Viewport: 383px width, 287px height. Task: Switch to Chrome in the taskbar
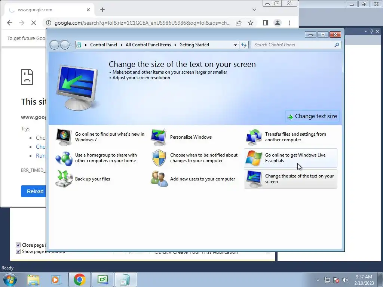(79, 280)
